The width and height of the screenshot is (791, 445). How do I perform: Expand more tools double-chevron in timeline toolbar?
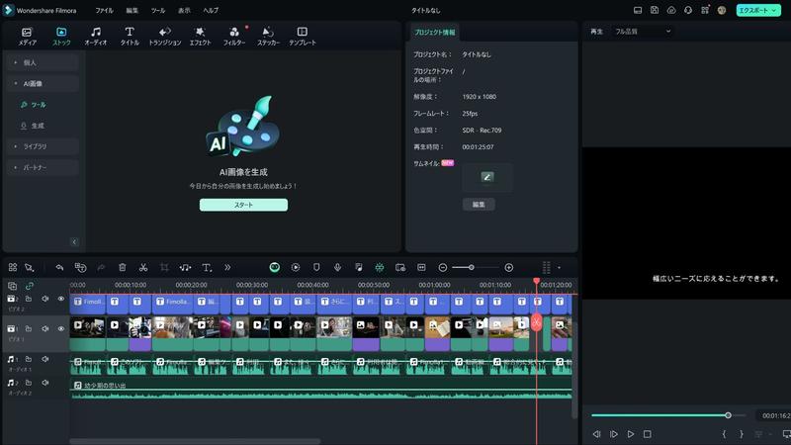(x=227, y=267)
